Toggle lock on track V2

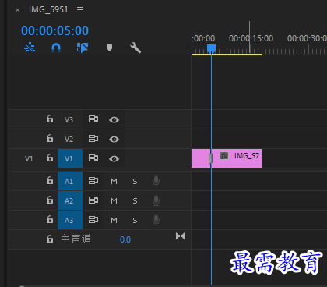tap(50, 139)
